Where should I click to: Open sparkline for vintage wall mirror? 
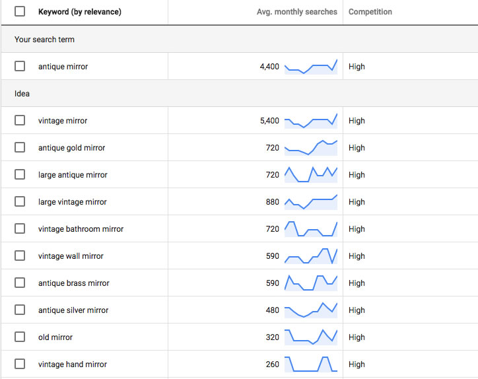point(311,256)
